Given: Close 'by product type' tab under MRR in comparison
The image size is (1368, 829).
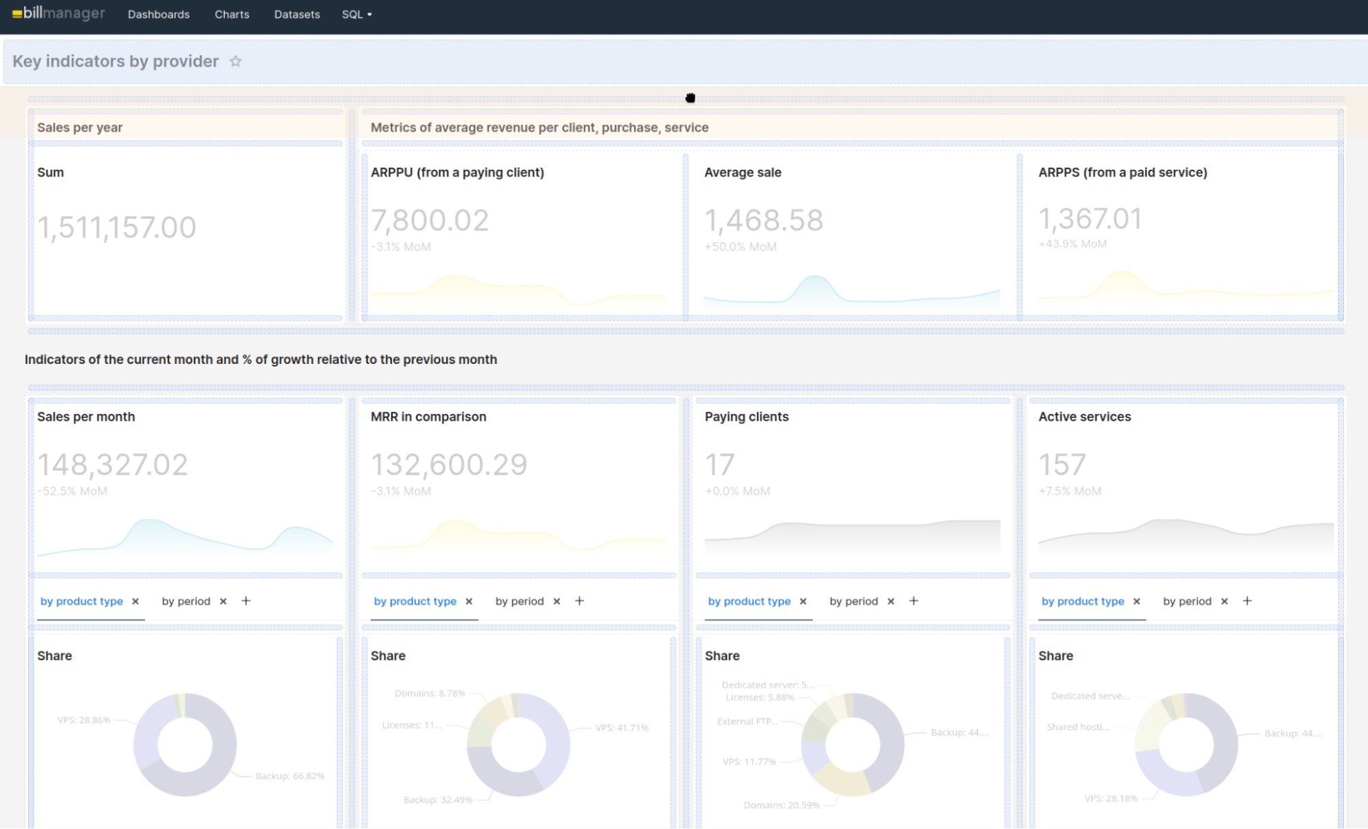Looking at the screenshot, I should 469,601.
